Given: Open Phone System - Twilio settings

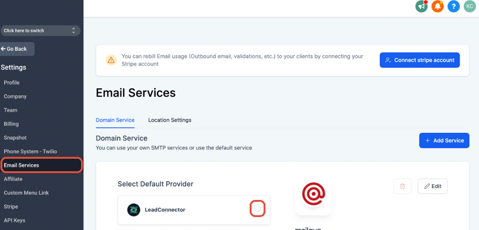Looking at the screenshot, I should point(30,152).
